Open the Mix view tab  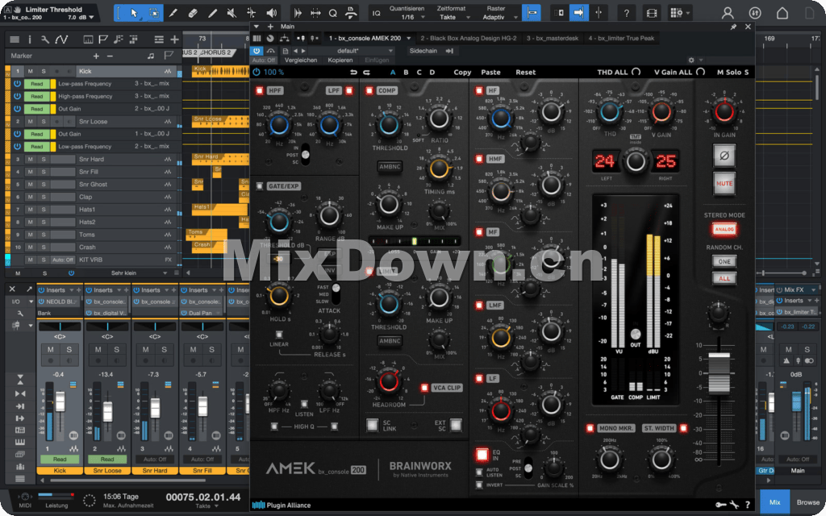[x=775, y=502]
